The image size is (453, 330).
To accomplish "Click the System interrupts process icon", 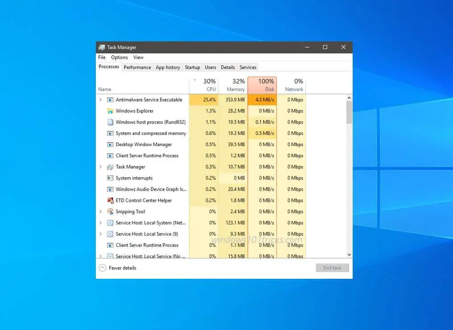I will [x=110, y=178].
